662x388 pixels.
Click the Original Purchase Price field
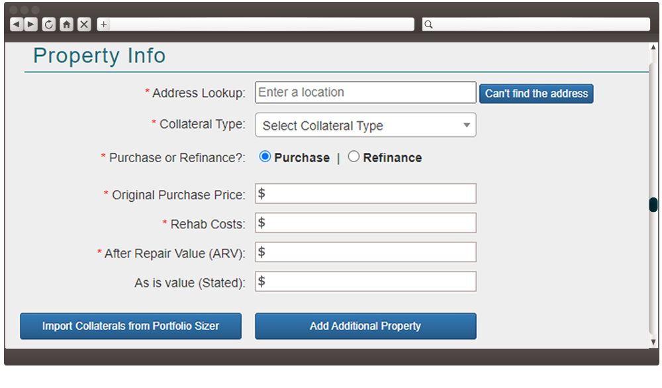coord(365,194)
